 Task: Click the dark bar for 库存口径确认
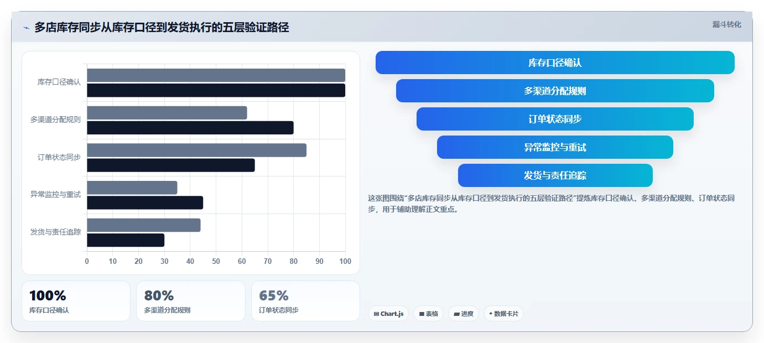pos(216,90)
